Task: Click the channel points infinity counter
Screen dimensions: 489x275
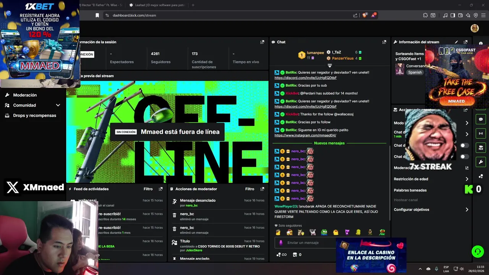Action: (281, 255)
